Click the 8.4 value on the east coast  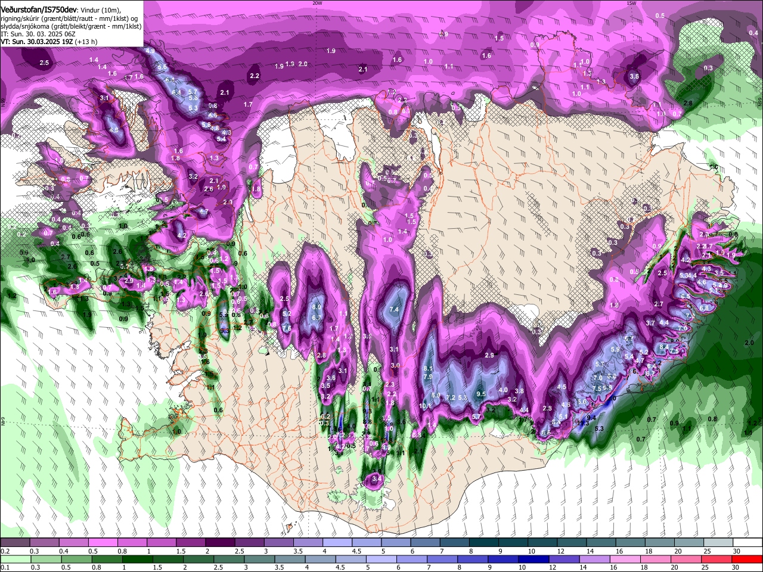[665, 346]
